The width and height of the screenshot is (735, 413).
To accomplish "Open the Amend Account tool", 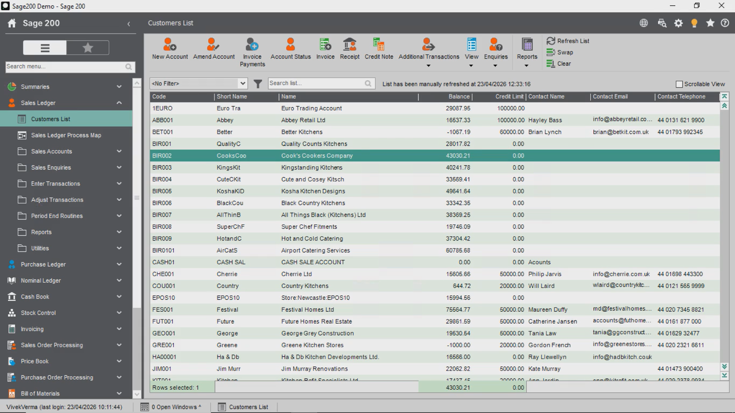I will click(214, 49).
